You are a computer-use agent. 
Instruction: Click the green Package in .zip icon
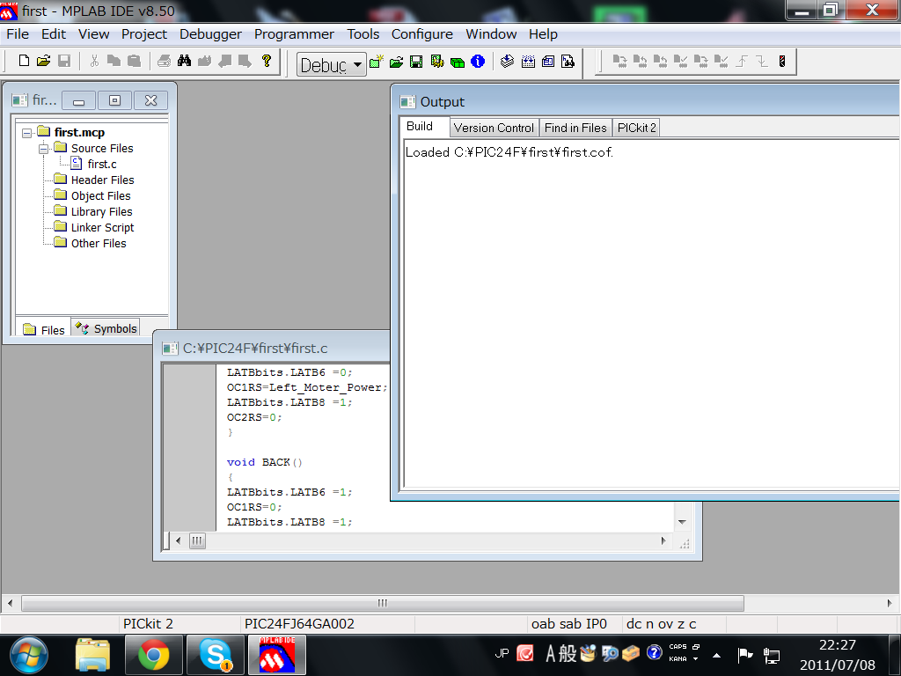click(x=458, y=62)
